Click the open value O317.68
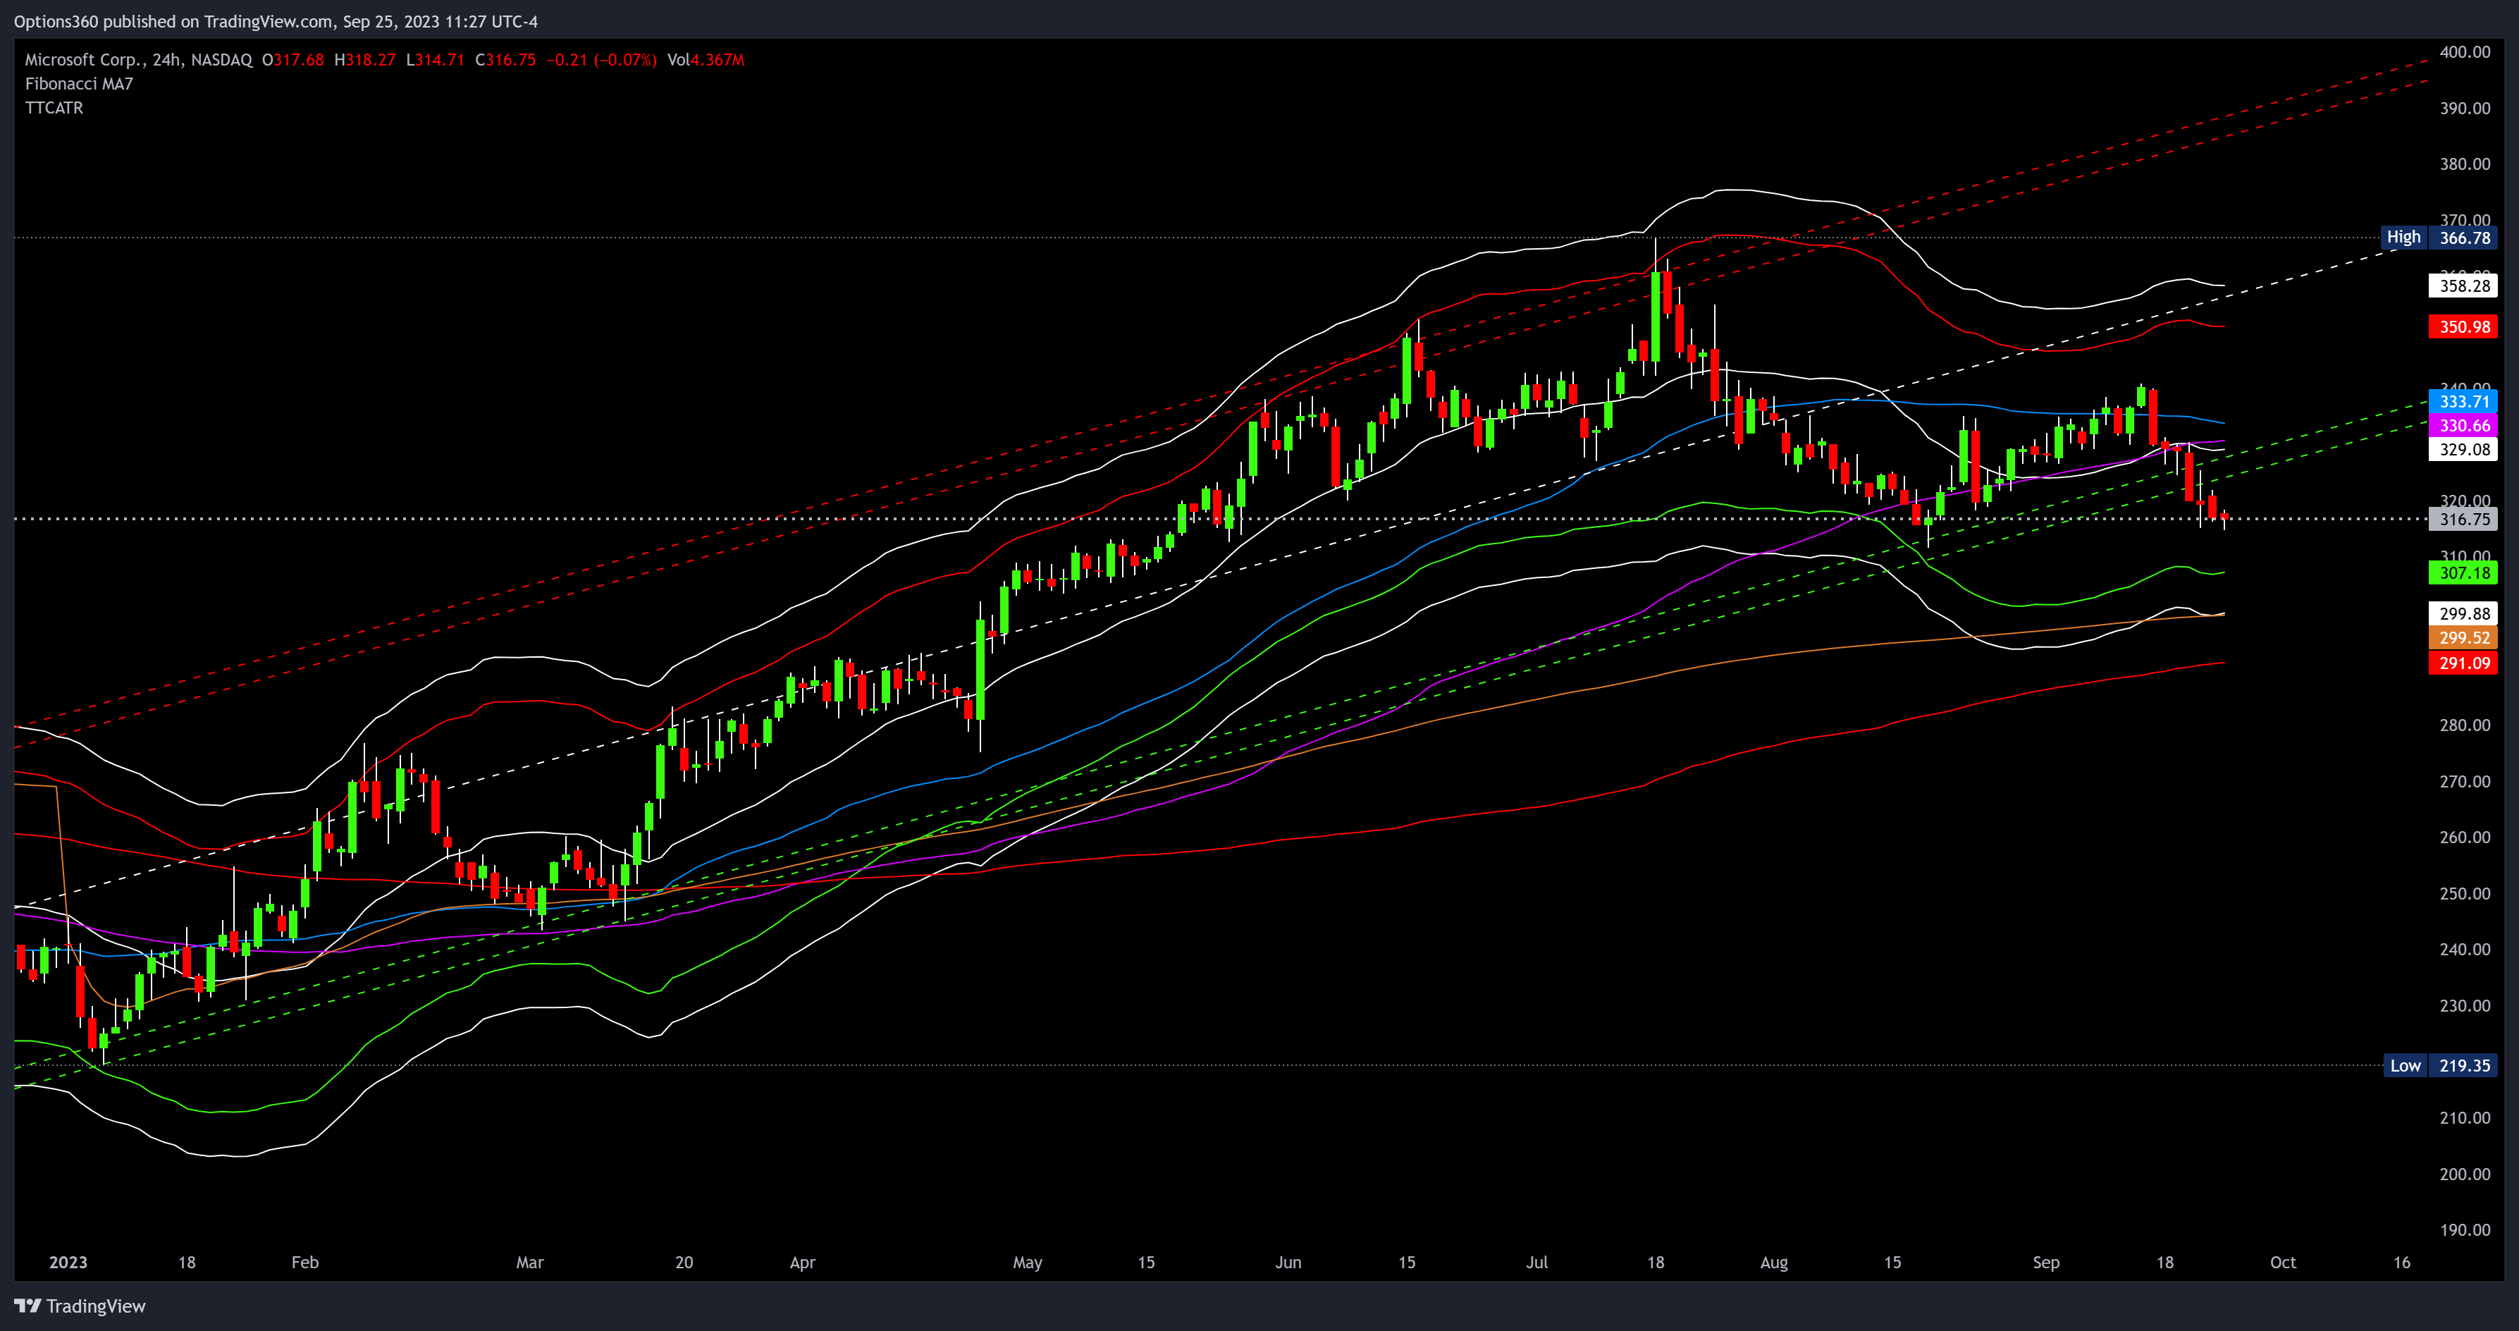Screen dimensions: 2519x1331 pos(292,60)
